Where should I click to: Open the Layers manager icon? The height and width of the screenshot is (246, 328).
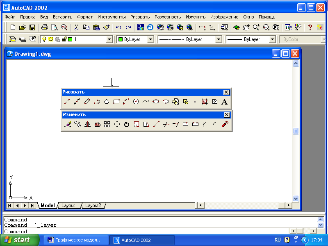[13, 39]
